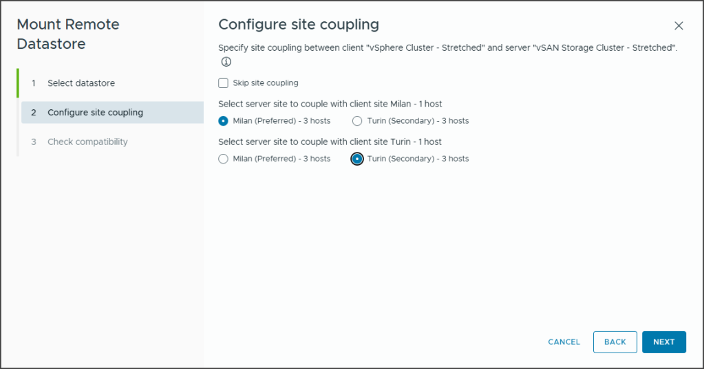Open step 2 Configure site coupling
Screen dimensions: 704x369
[95, 113]
